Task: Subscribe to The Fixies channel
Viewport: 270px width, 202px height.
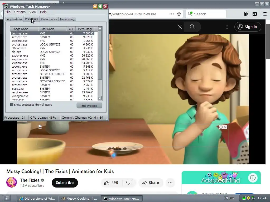Action: point(65,183)
